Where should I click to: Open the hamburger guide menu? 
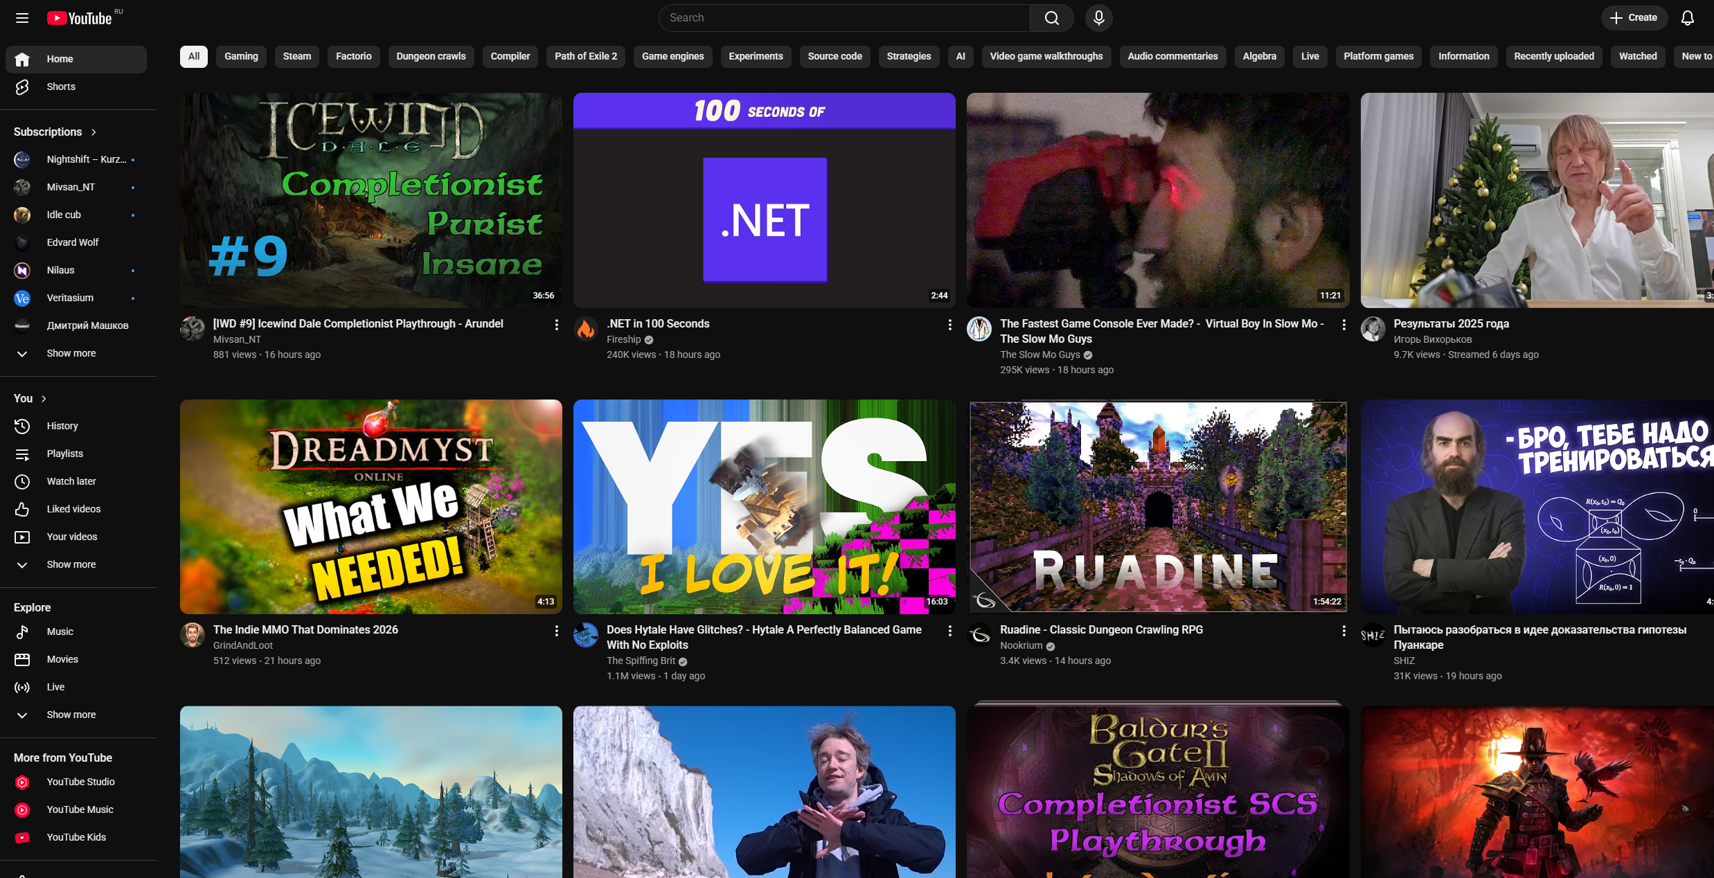pyautogui.click(x=22, y=18)
